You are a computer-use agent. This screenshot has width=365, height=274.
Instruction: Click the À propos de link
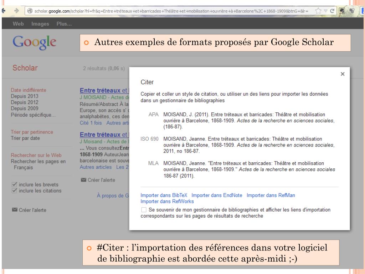coord(113,196)
